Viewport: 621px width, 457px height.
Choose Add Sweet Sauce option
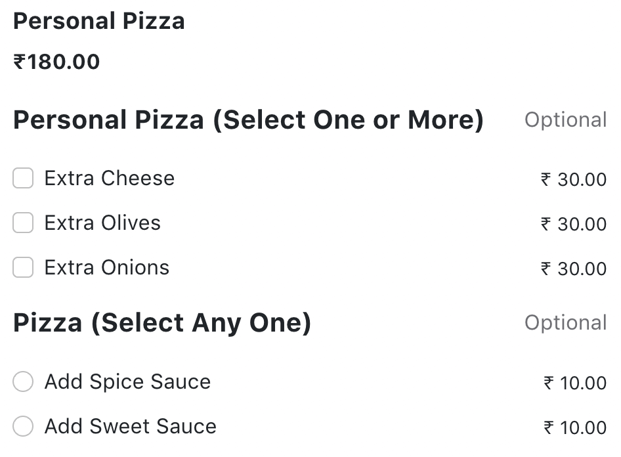pyautogui.click(x=22, y=426)
